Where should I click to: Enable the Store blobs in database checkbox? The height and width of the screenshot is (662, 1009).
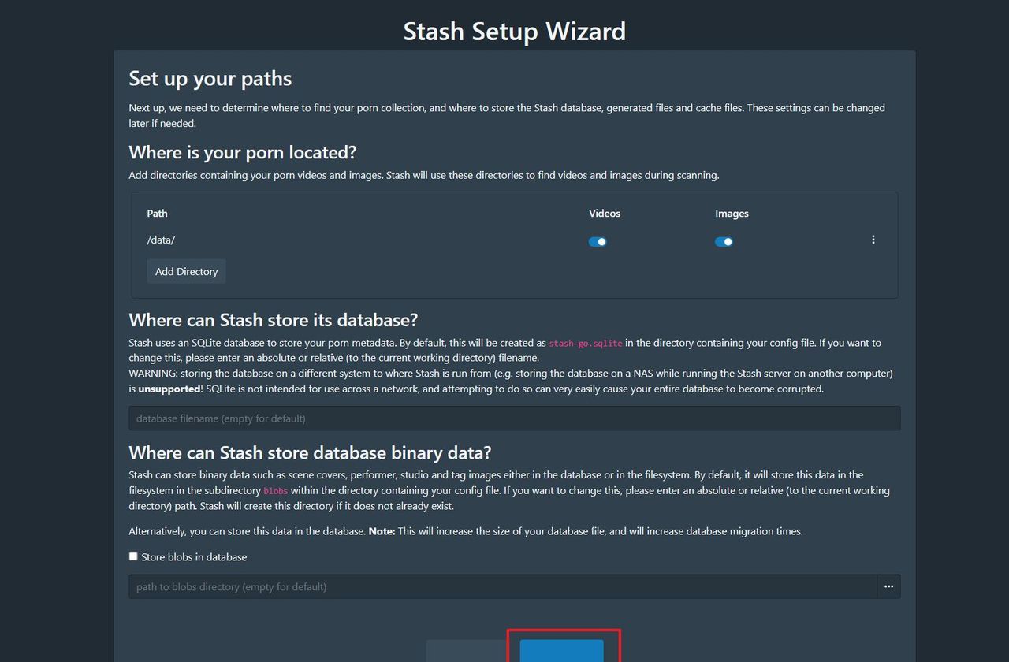tap(133, 556)
